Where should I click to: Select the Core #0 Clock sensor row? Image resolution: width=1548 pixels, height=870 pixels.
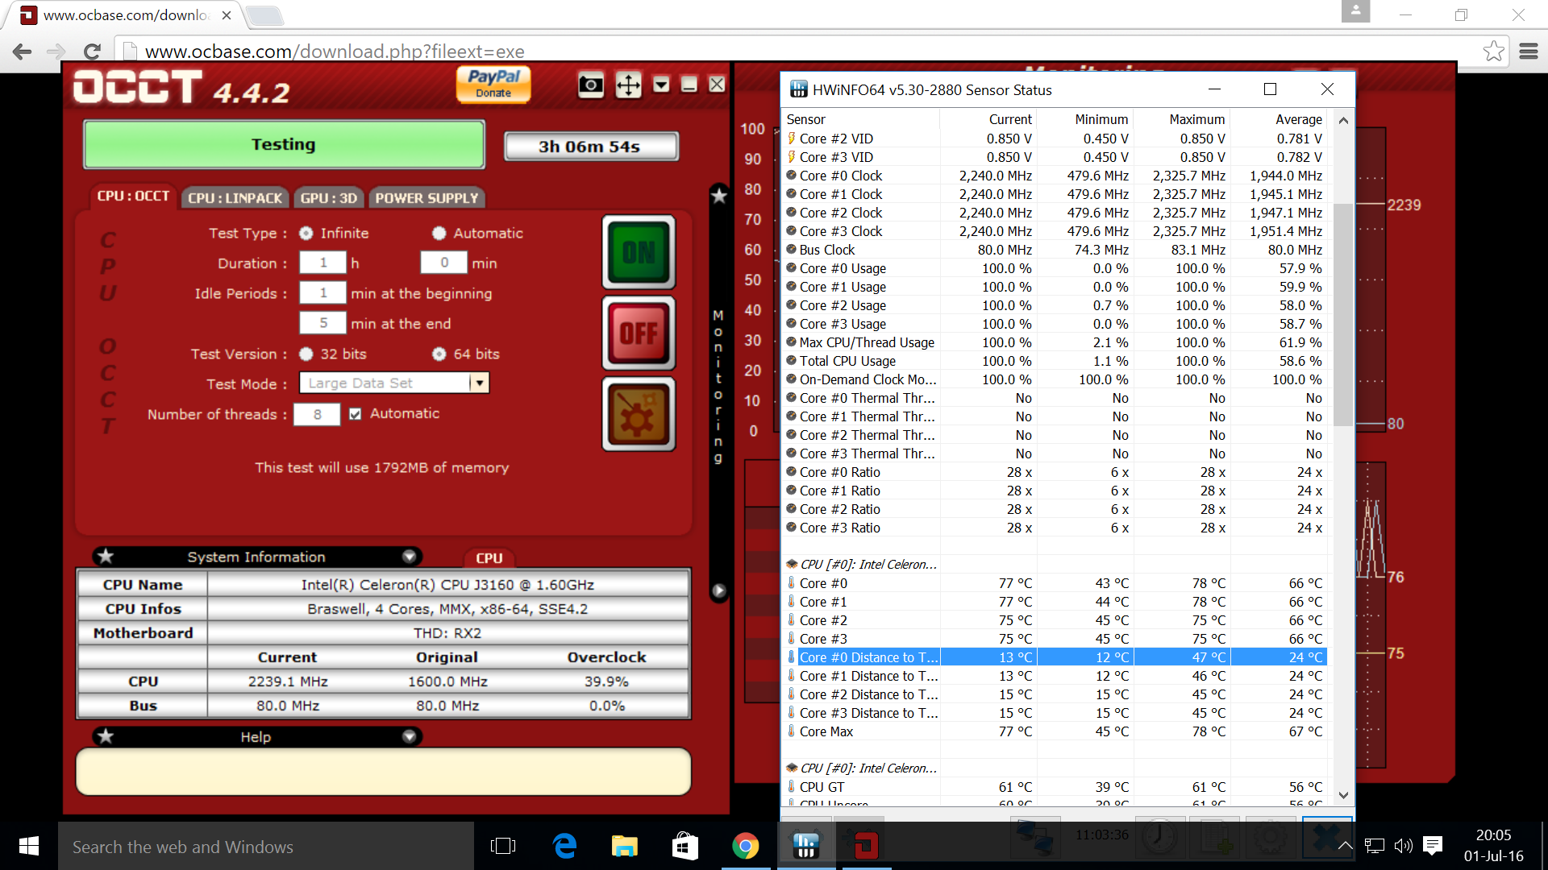pyautogui.click(x=1055, y=176)
